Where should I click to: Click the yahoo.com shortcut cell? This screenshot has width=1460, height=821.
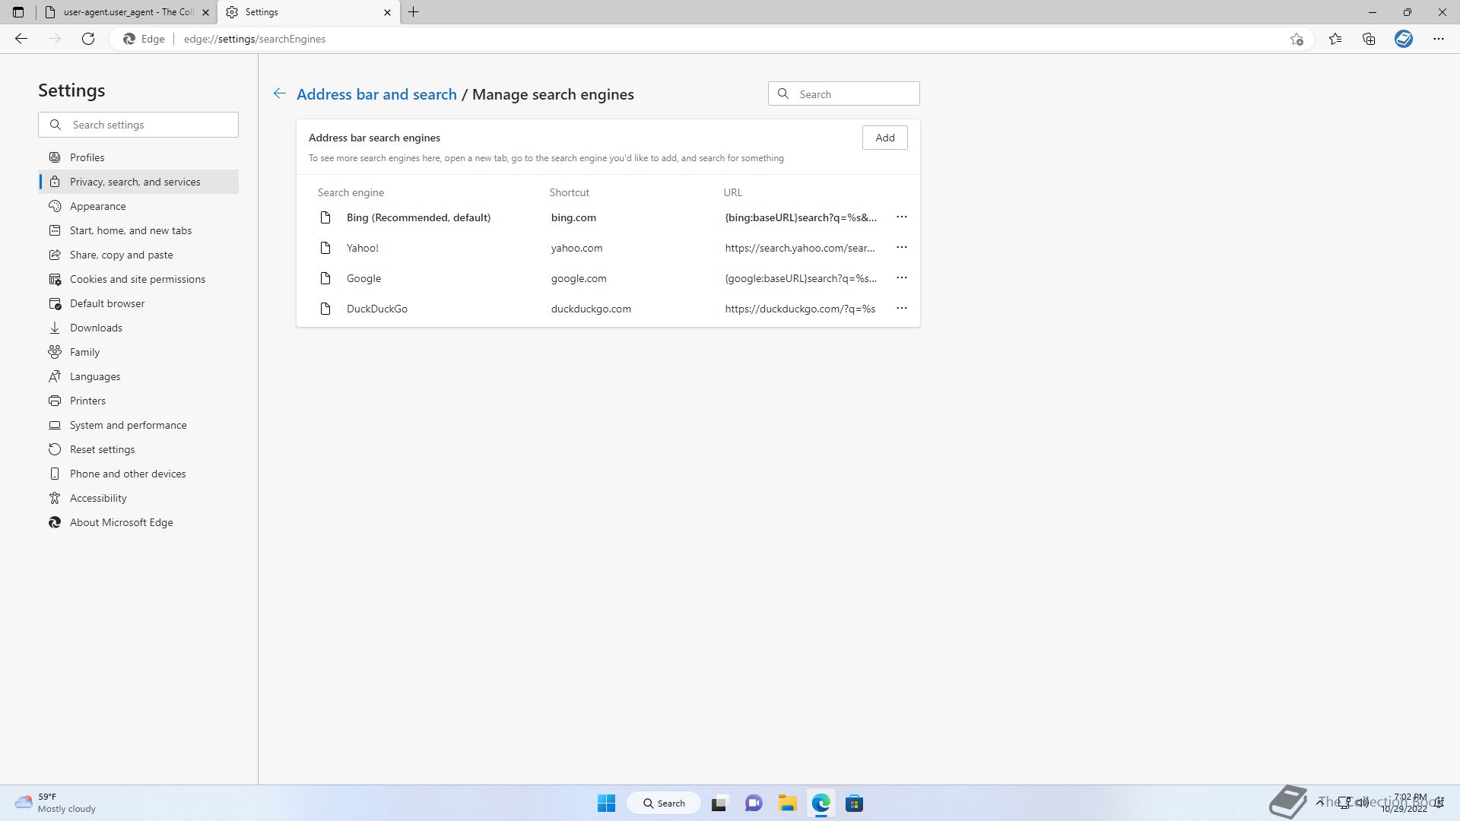(x=576, y=248)
